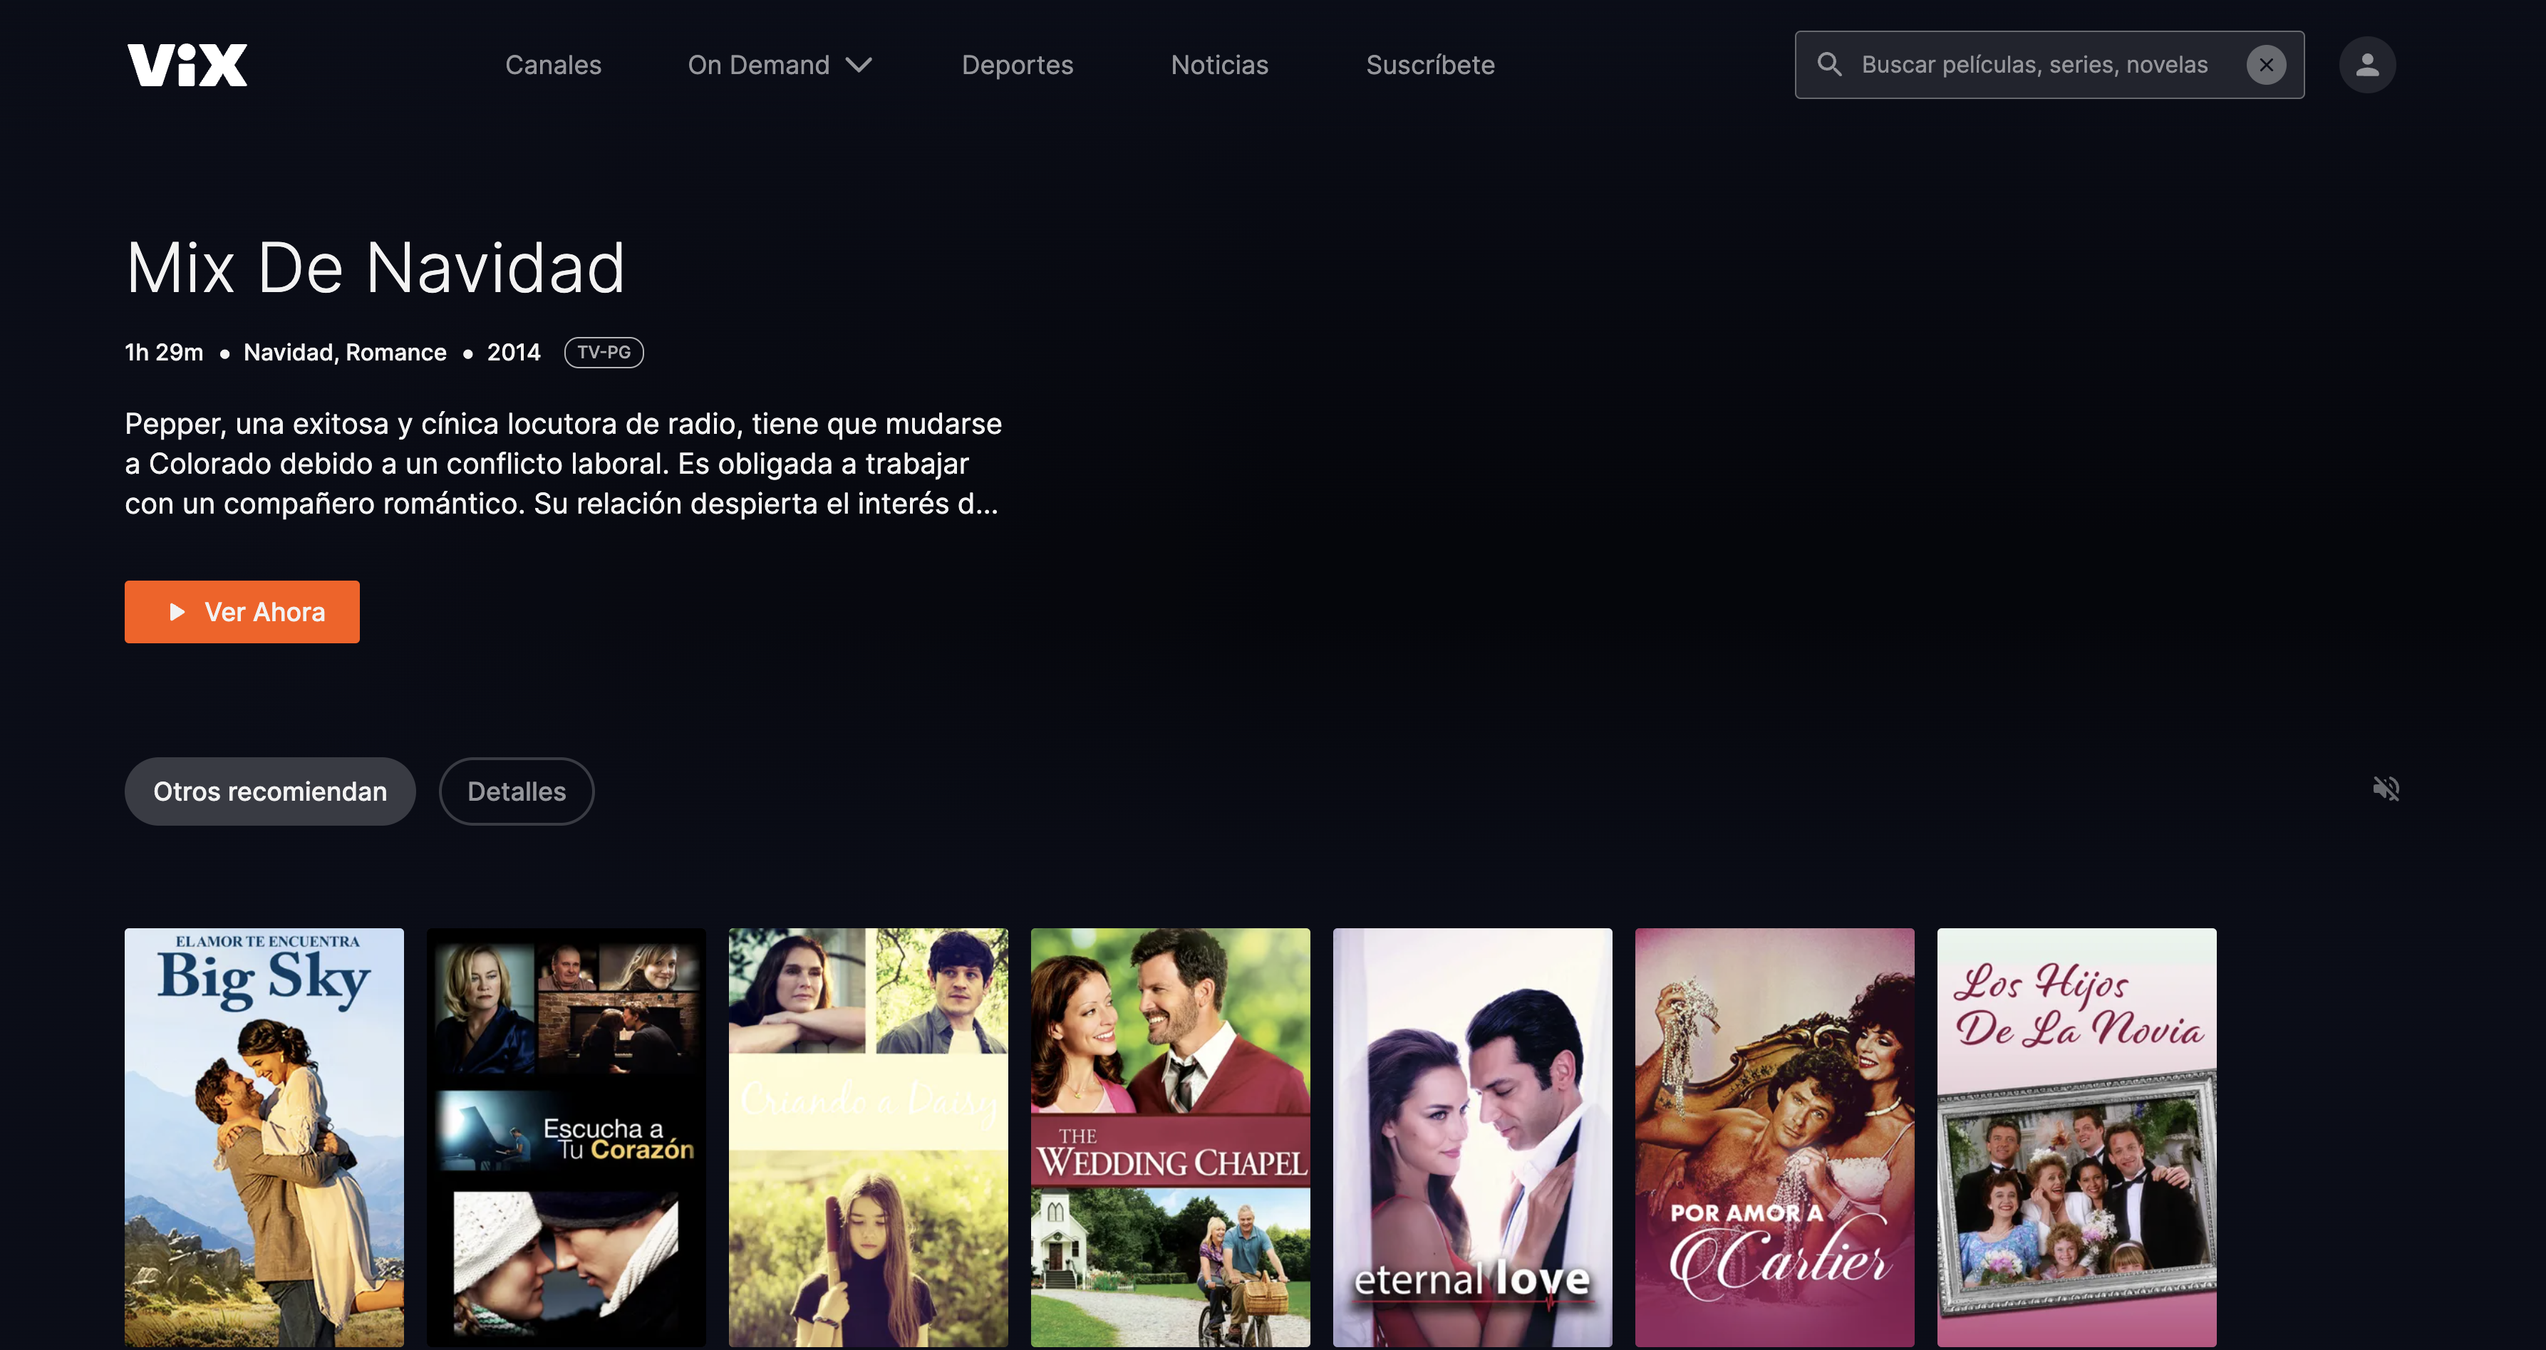
Task: Clear the search box with X icon
Action: tap(2265, 66)
